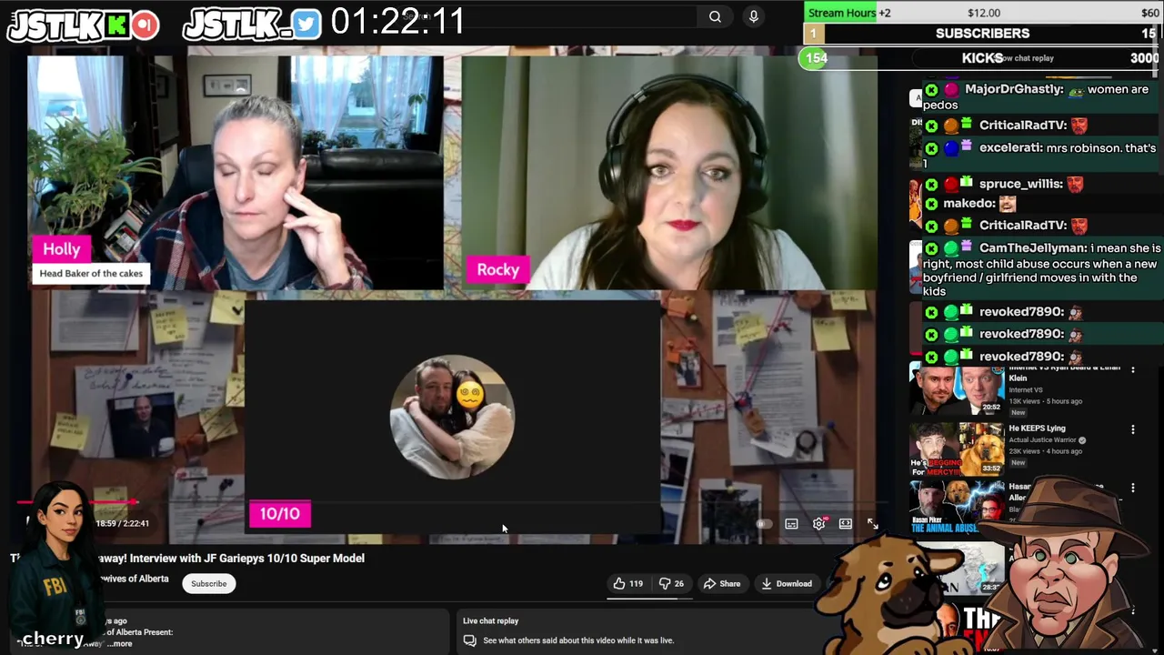The height and width of the screenshot is (655, 1164).
Task: Open 'He KEEPS Lying' recommended video thumbnail
Action: 957,449
